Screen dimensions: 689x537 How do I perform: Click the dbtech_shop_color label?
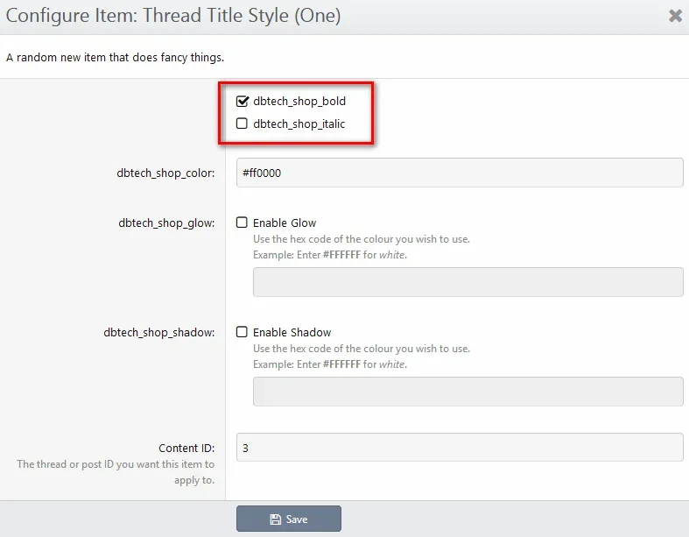click(165, 173)
